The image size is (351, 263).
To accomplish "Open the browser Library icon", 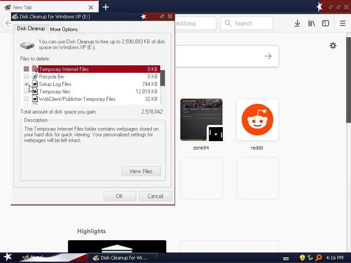I will 312,23.
